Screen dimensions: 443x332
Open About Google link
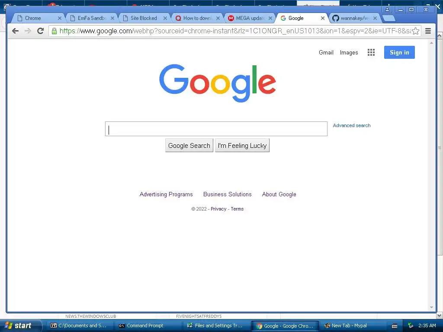pyautogui.click(x=279, y=194)
